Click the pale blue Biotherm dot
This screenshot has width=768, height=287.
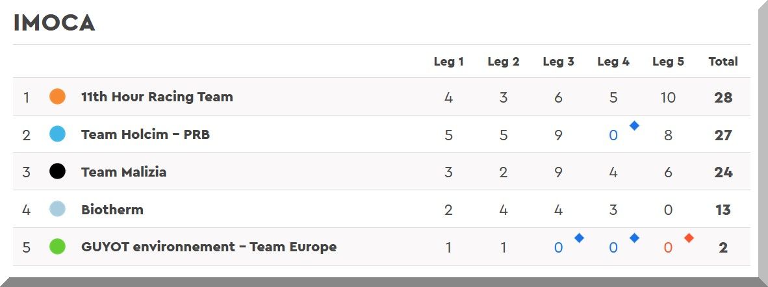(x=58, y=209)
